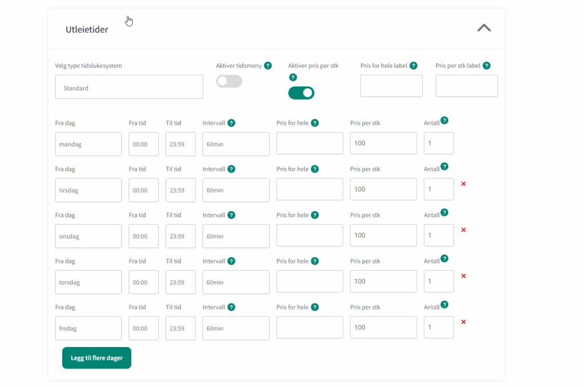Click help icon next to Aktiver tidsmeny
The width and height of the screenshot is (584, 387).
[x=268, y=66]
